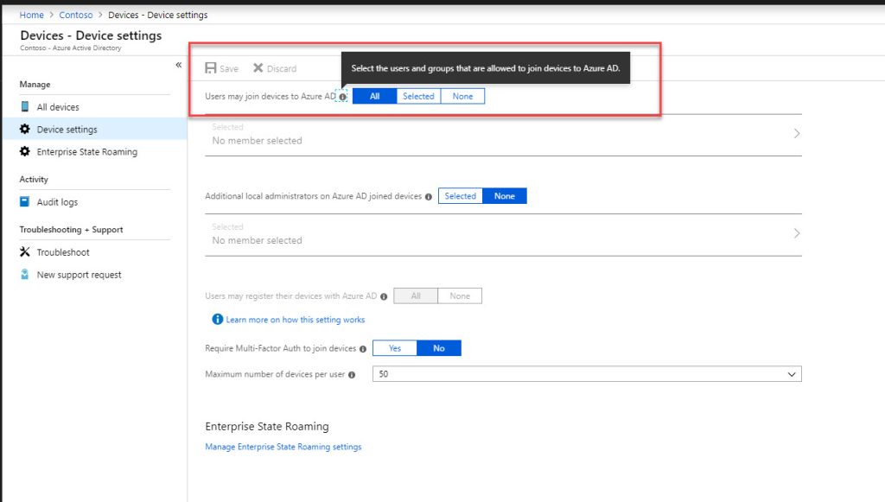
Task: Open Device settings via its gear icon
Action: pos(22,130)
